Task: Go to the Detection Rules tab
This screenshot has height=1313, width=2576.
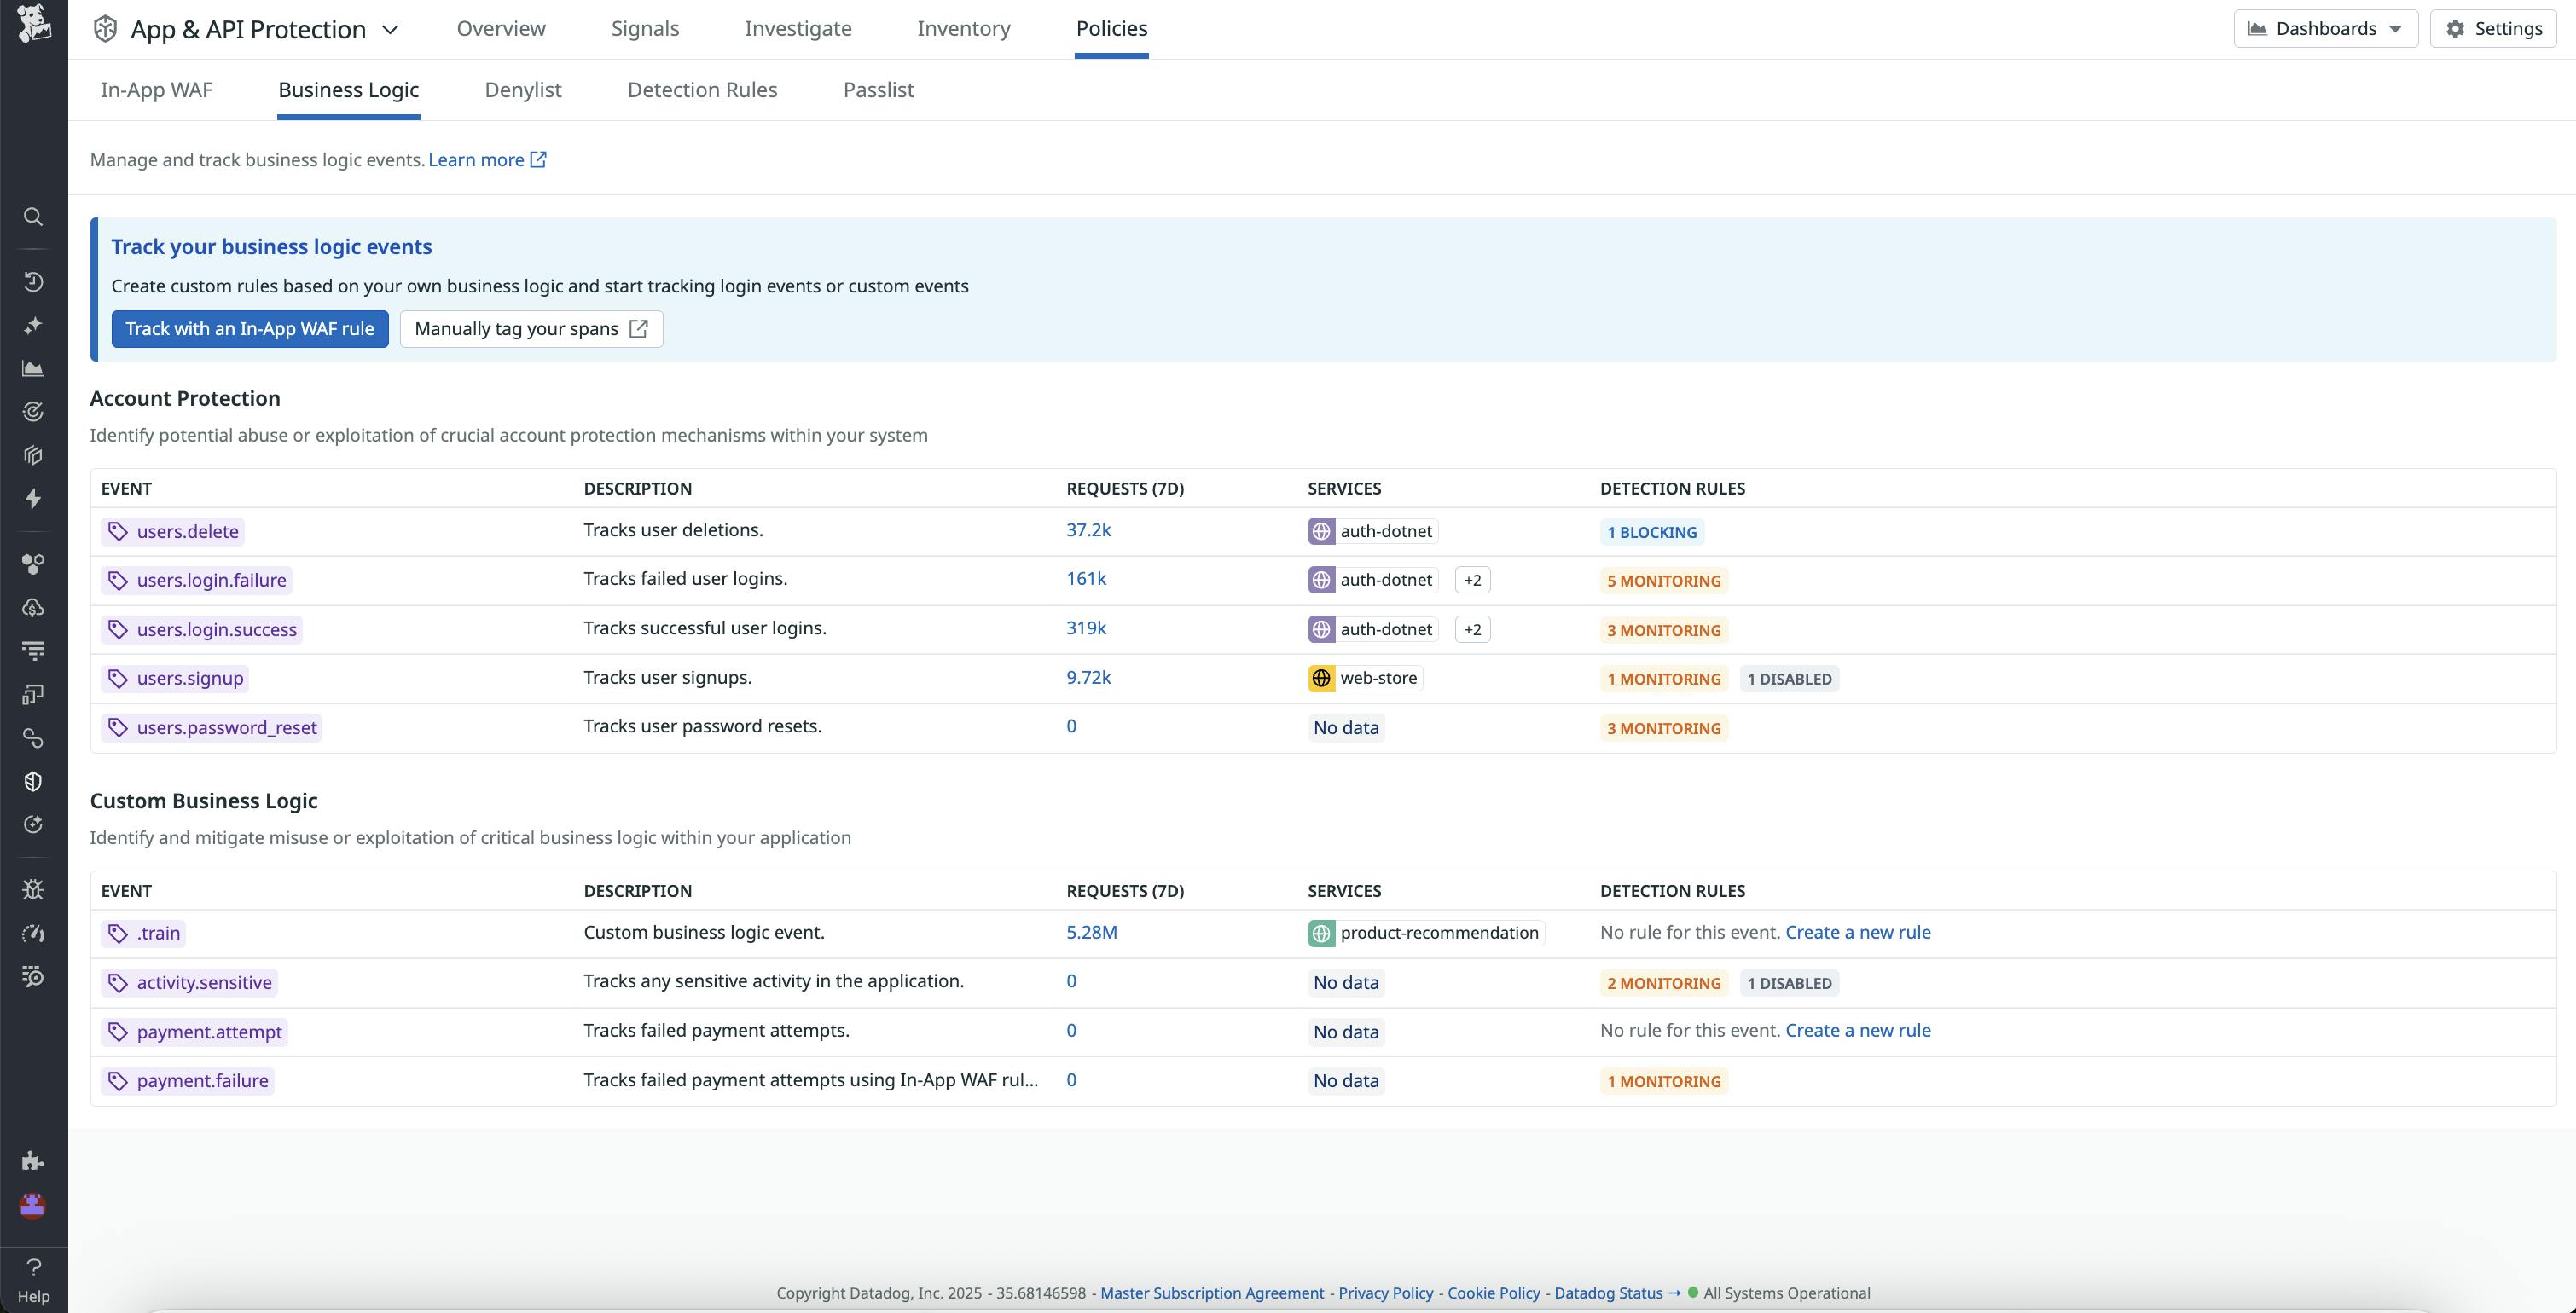Action: click(x=702, y=90)
